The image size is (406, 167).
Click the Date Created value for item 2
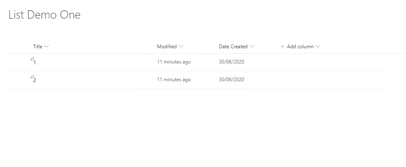tap(231, 80)
